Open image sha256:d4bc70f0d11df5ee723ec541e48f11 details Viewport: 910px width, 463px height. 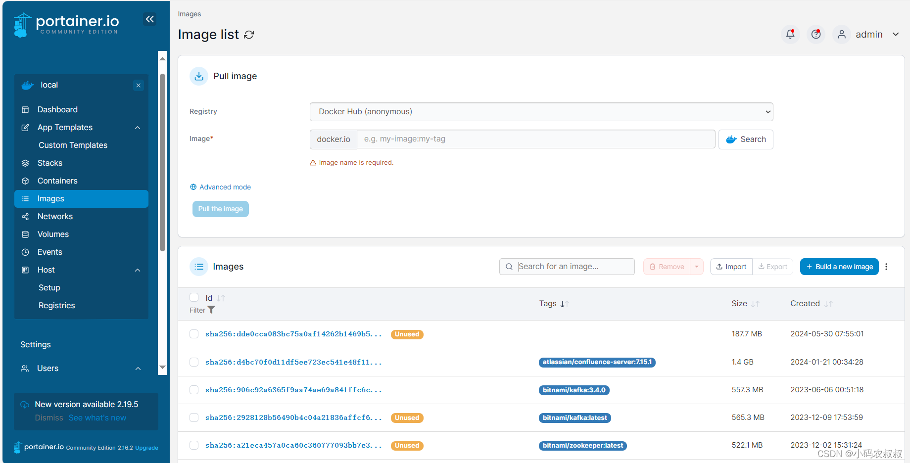click(293, 362)
